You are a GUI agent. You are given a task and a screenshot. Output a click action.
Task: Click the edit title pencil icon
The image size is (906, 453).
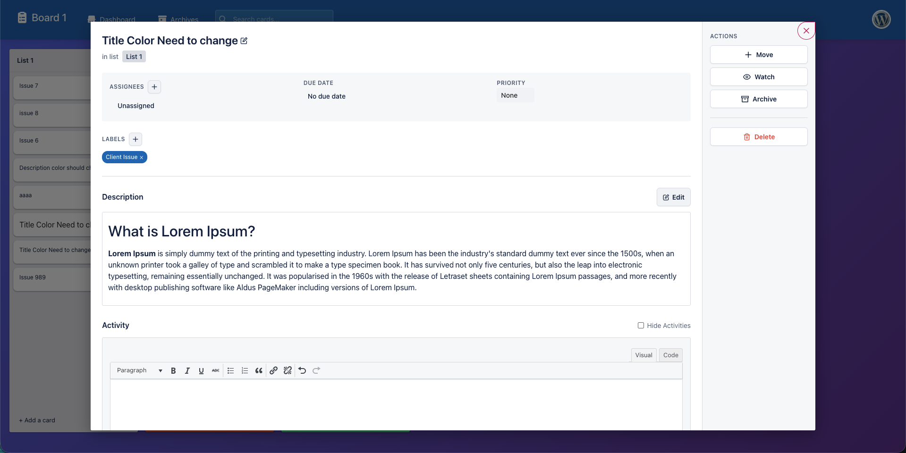pyautogui.click(x=244, y=41)
